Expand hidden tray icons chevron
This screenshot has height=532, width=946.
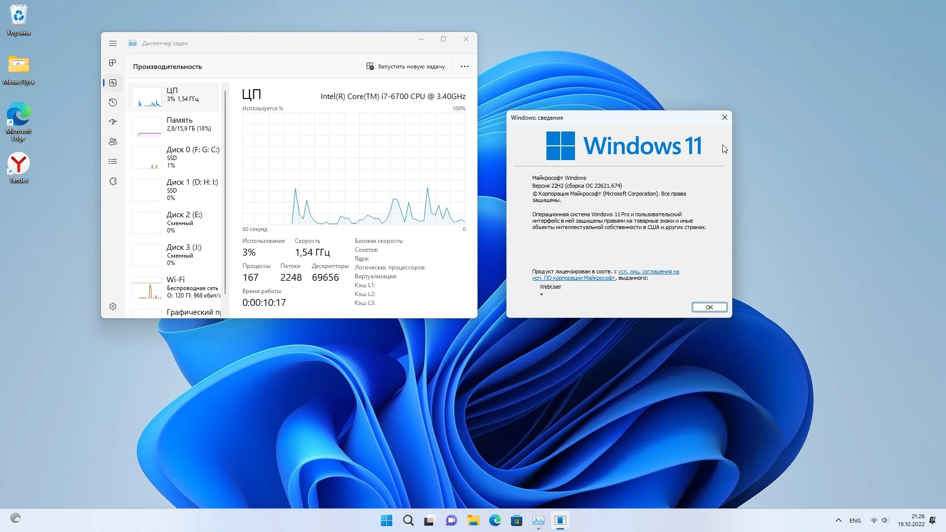point(838,520)
